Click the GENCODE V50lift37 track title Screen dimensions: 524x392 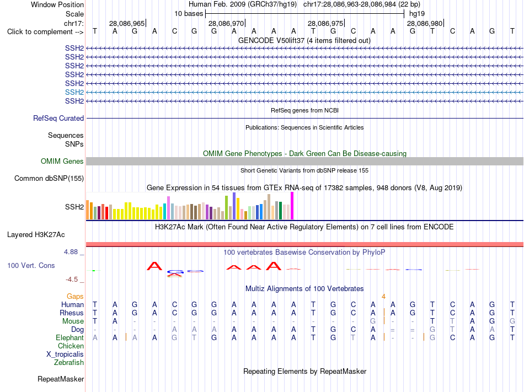pos(304,41)
